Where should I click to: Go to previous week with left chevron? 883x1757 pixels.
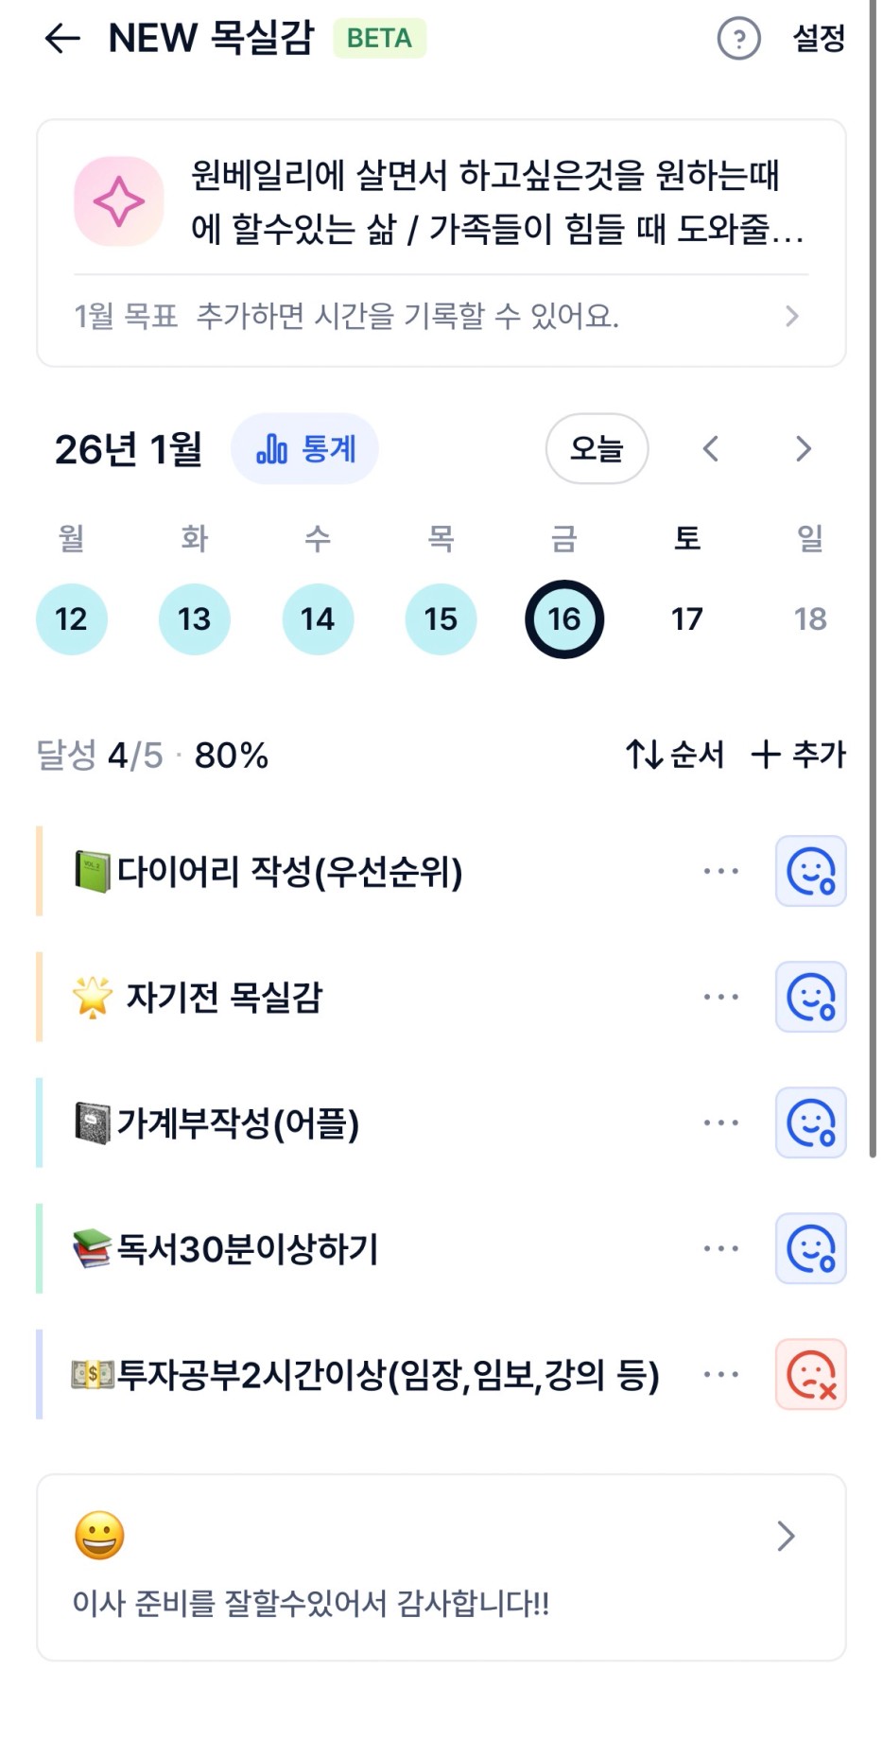click(711, 448)
